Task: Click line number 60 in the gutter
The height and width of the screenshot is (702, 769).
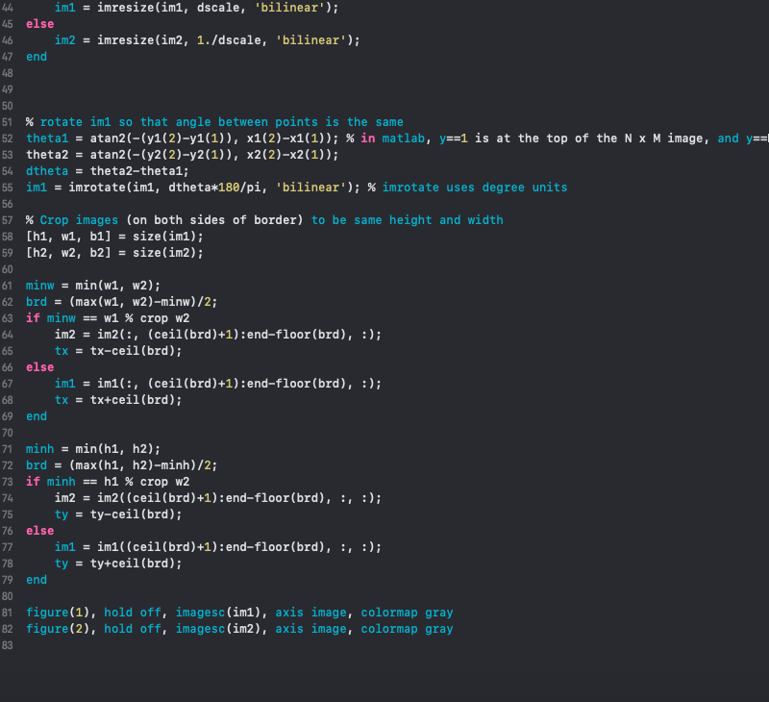Action: pyautogui.click(x=8, y=269)
